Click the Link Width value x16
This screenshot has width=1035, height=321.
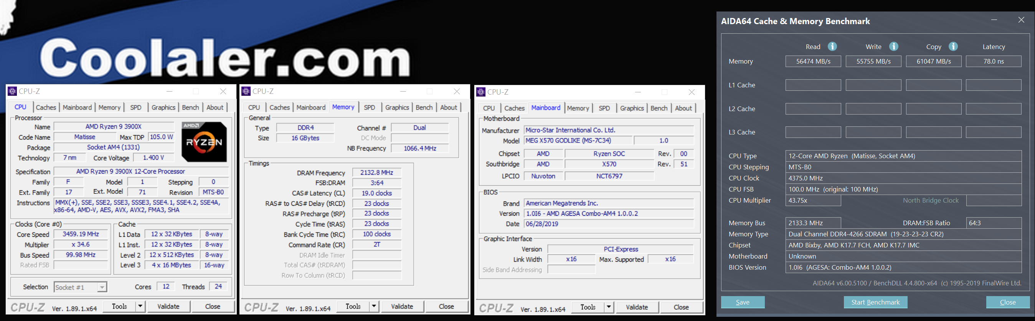571,259
